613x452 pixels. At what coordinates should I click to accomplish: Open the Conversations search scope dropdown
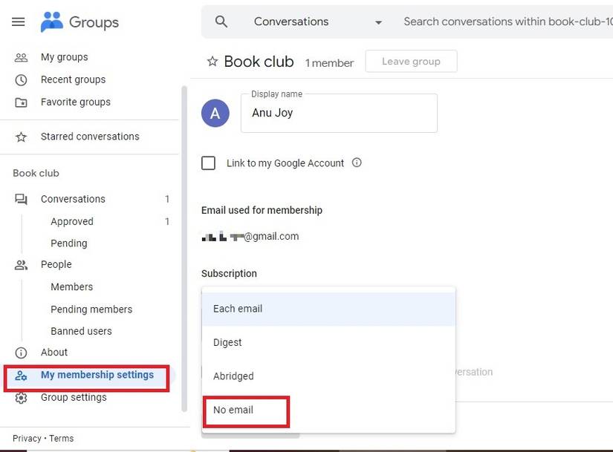(x=378, y=22)
